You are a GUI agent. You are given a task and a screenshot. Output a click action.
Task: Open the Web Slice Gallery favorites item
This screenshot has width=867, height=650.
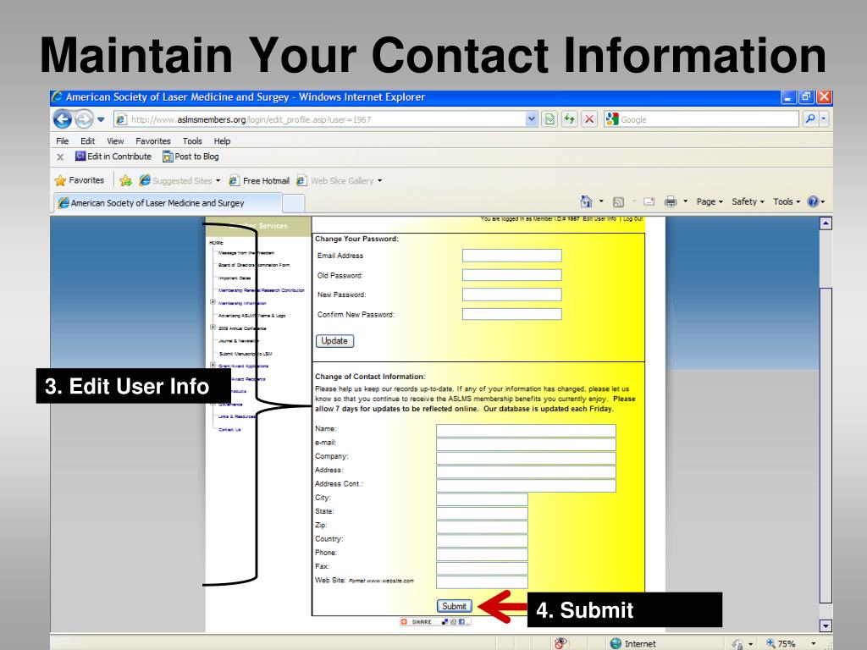pos(339,180)
